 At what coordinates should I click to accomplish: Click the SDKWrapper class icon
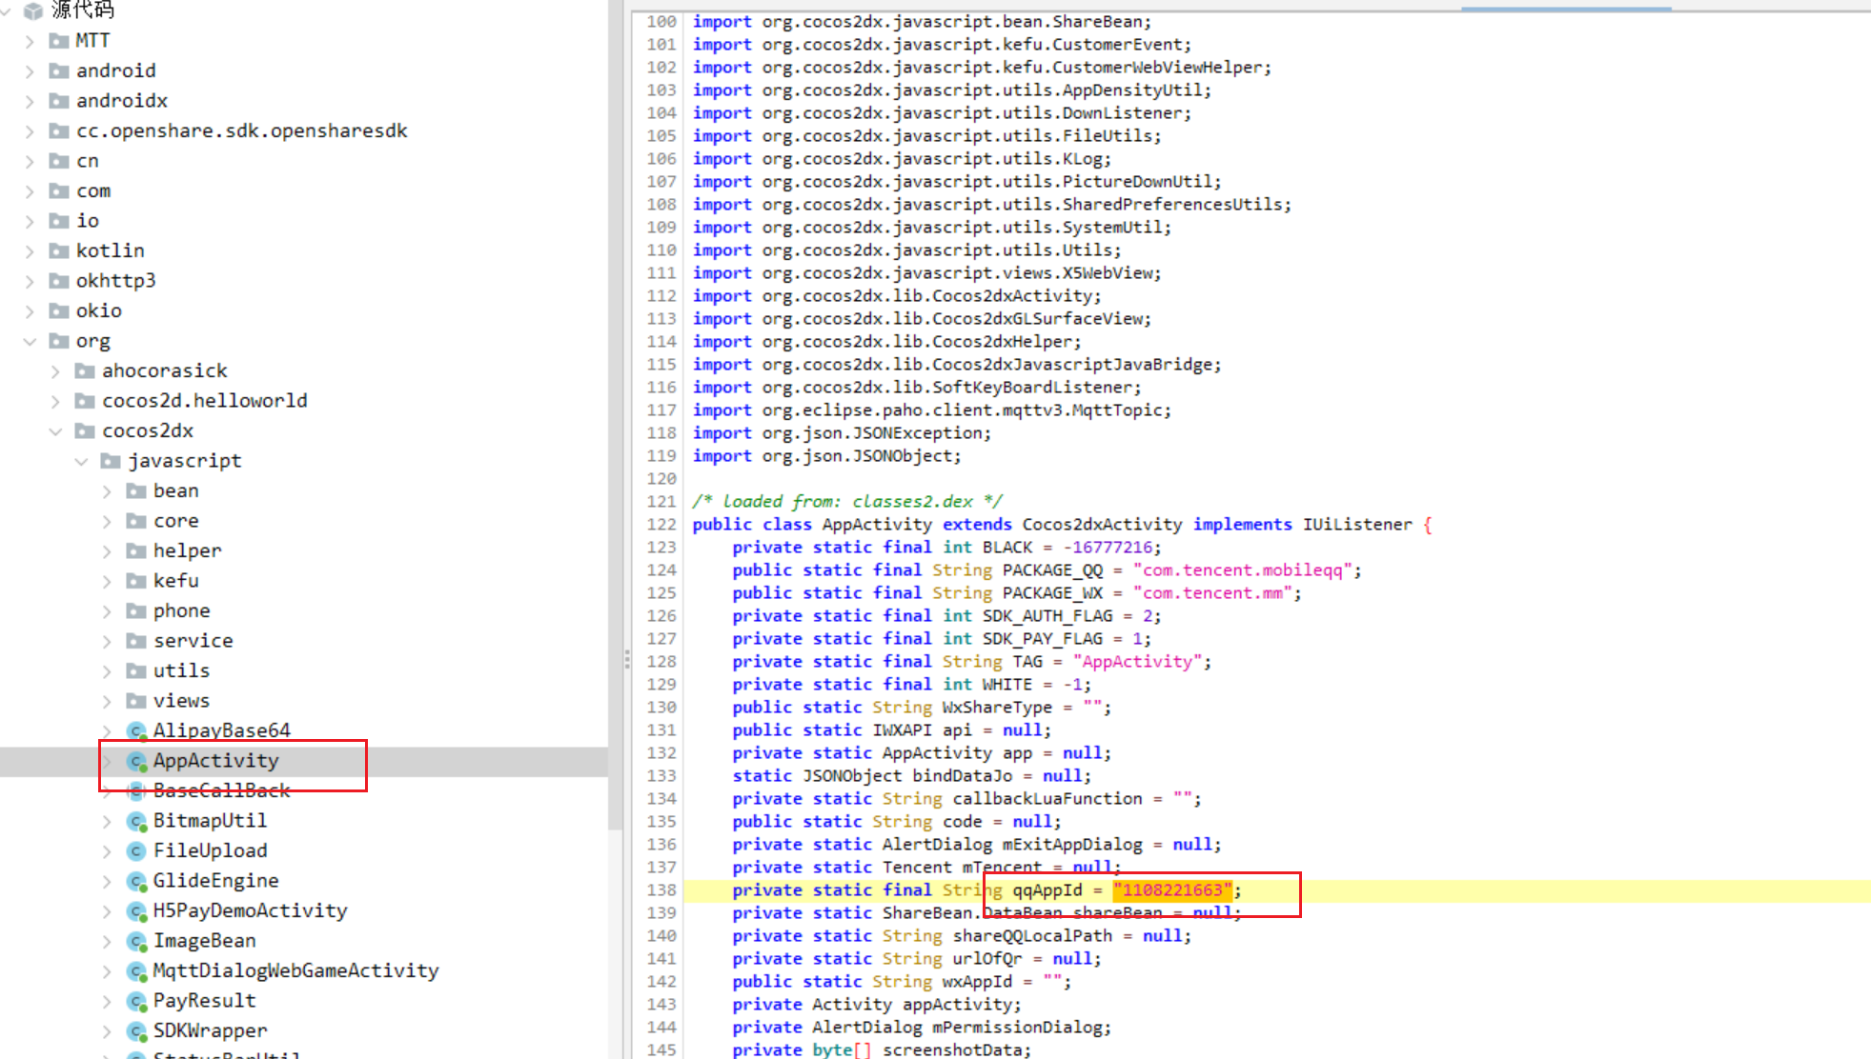click(x=136, y=1031)
